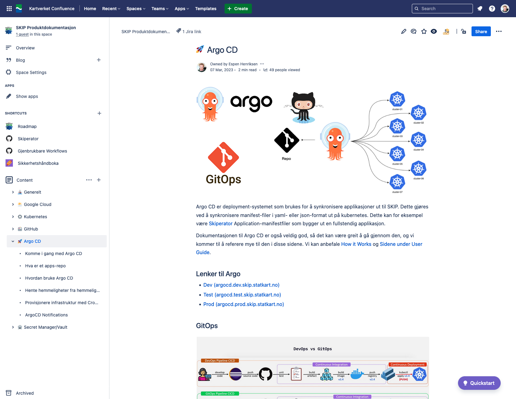Open the Apps dropdown
Screen dimensions: 516x399
(x=182, y=9)
